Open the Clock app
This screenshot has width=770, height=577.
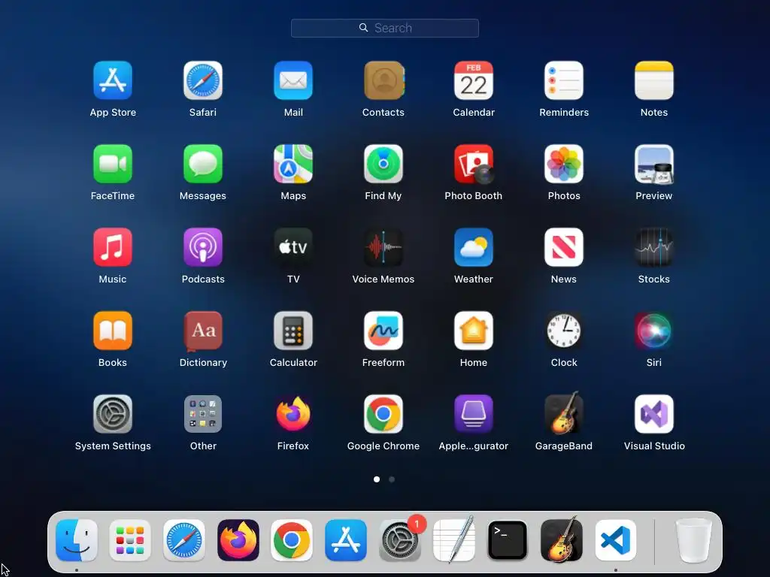point(564,331)
